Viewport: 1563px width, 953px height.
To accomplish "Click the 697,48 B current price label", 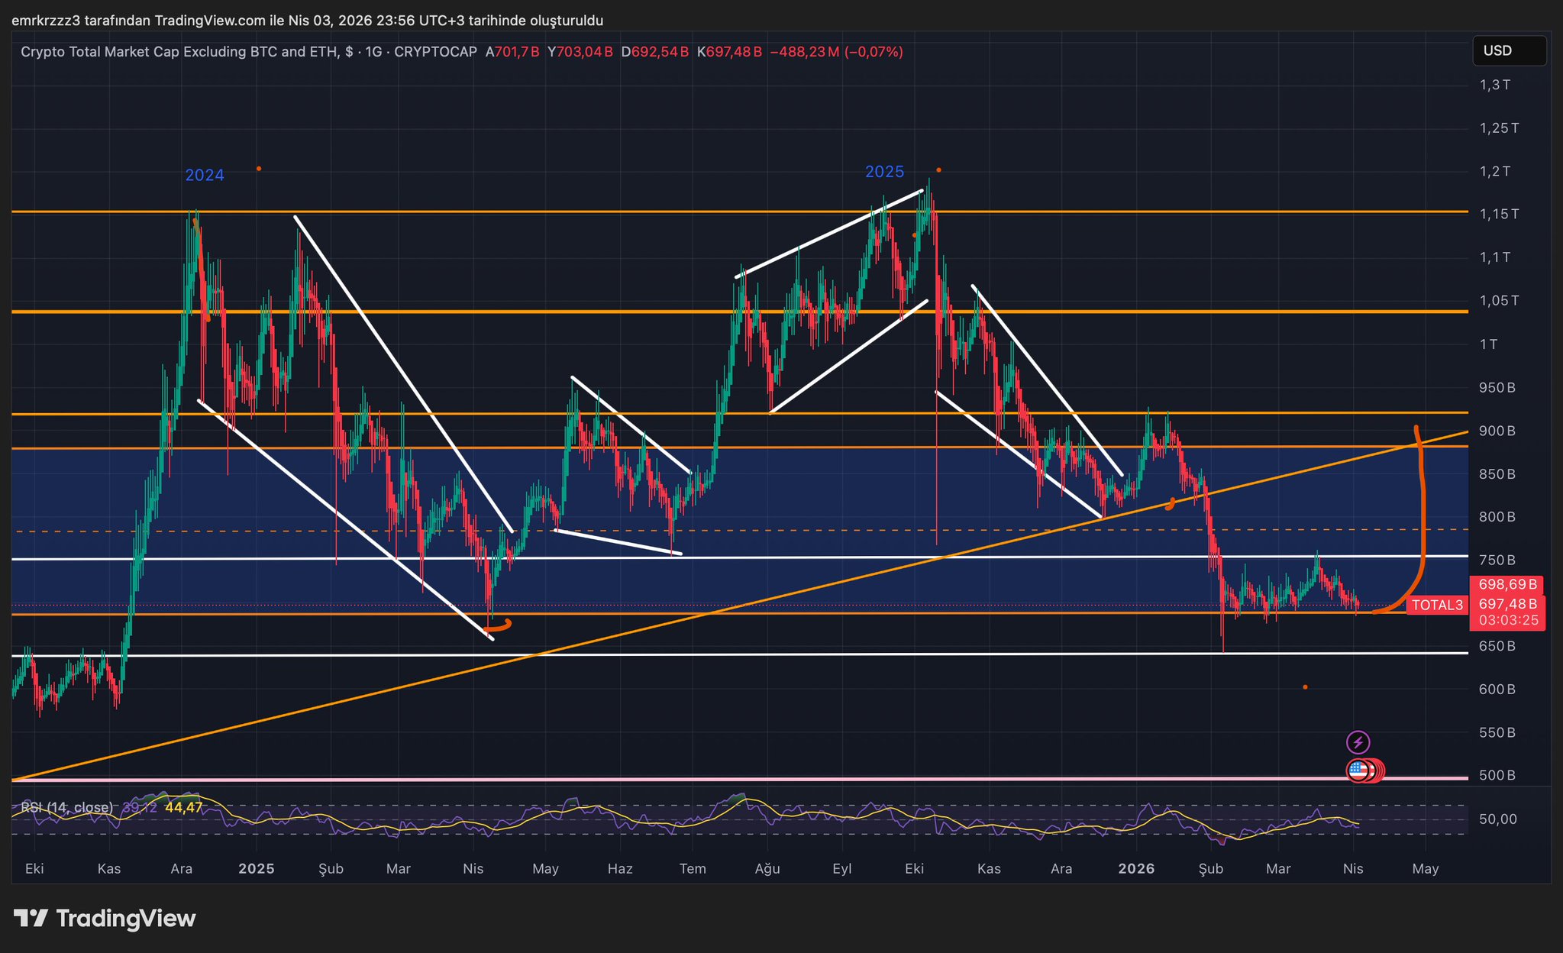I will 1507,605.
